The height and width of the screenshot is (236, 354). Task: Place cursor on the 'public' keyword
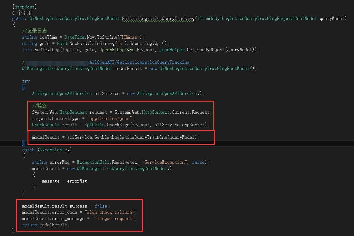(19, 18)
